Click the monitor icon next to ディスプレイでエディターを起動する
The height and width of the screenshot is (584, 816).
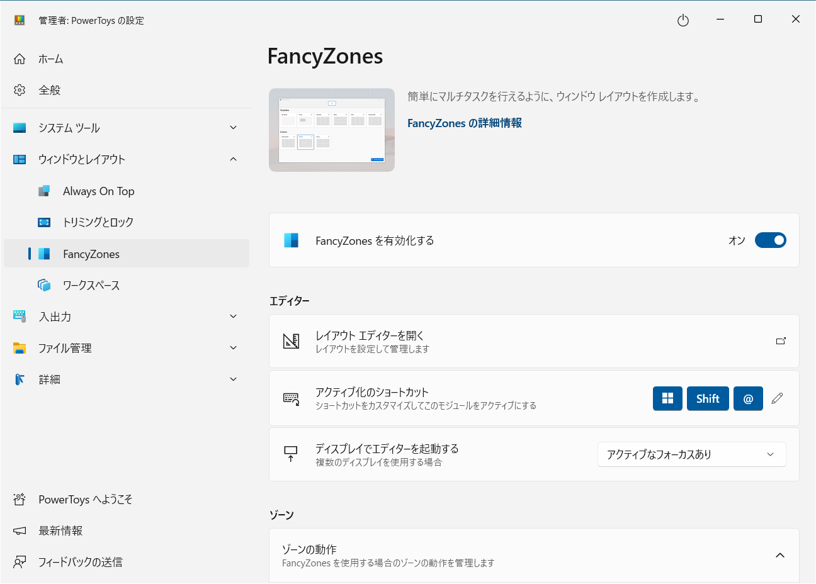pyautogui.click(x=291, y=454)
